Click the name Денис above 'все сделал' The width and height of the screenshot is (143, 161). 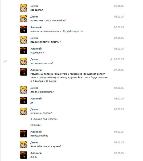pyautogui.click(x=34, y=6)
